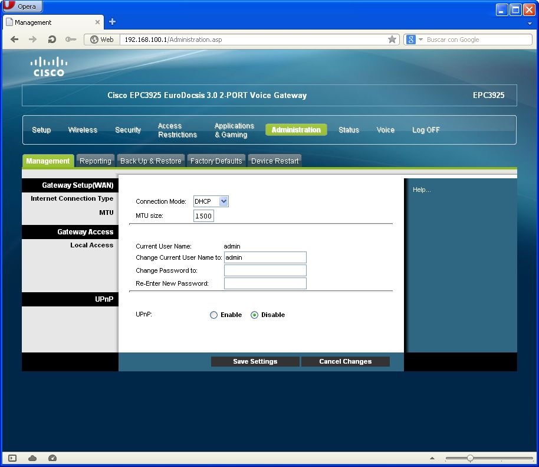The height and width of the screenshot is (467, 539).
Task: Switch to Device Restart tab
Action: coord(275,161)
